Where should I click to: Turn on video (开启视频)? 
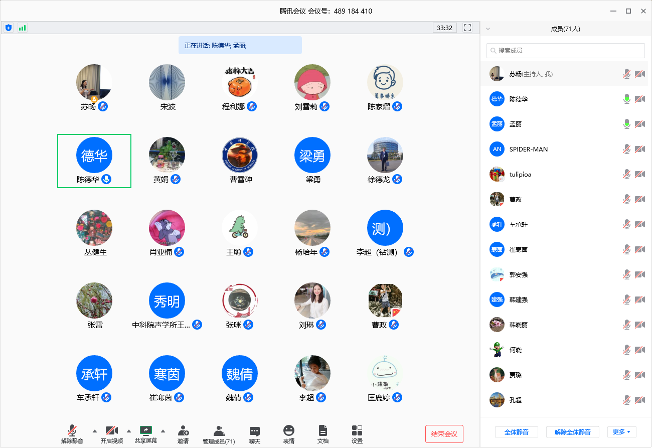111,431
